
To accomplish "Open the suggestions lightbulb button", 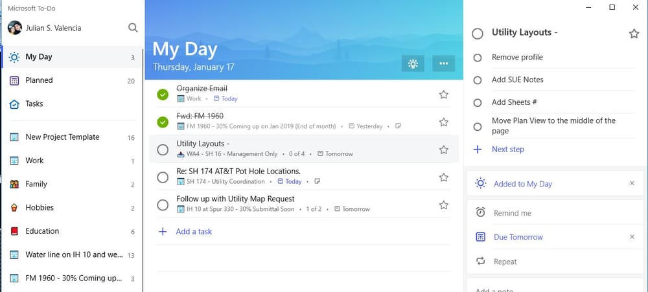I will point(412,63).
